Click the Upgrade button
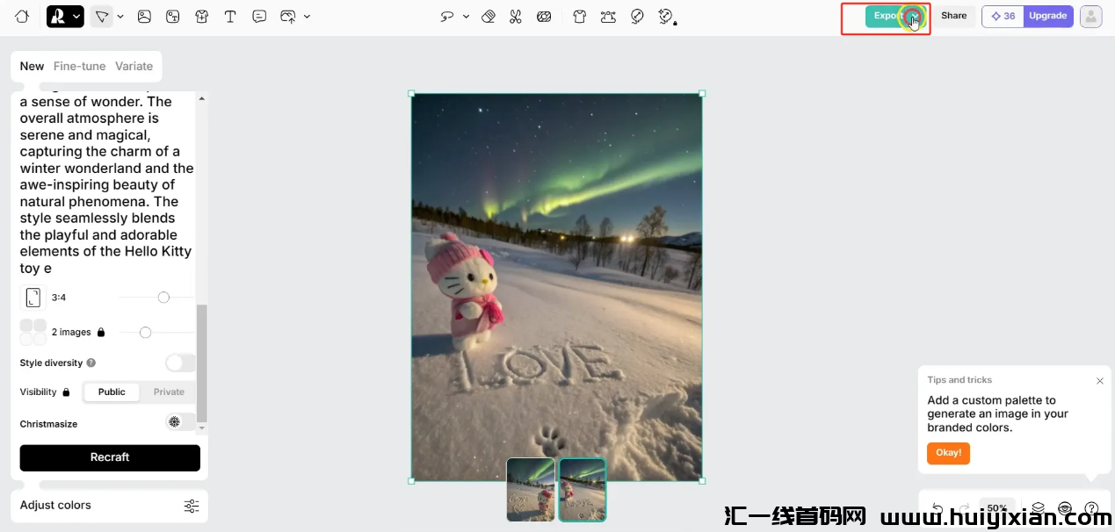1115x532 pixels. click(x=1048, y=16)
